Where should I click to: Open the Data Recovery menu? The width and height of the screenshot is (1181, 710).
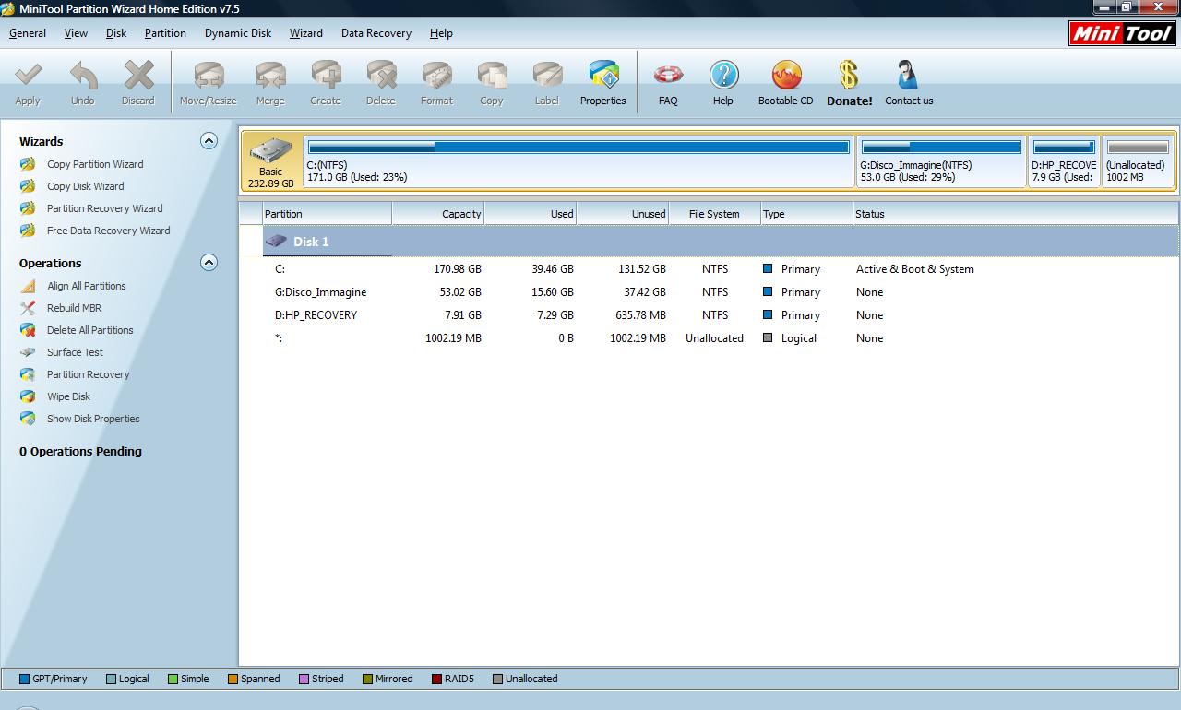pos(376,33)
